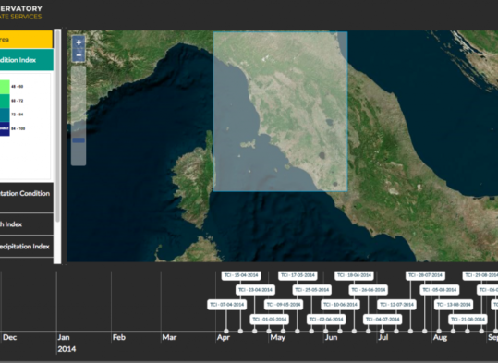The height and width of the screenshot is (363, 498).
Task: Select the TCI 28-07-2014 timeline label
Action: coord(425,275)
